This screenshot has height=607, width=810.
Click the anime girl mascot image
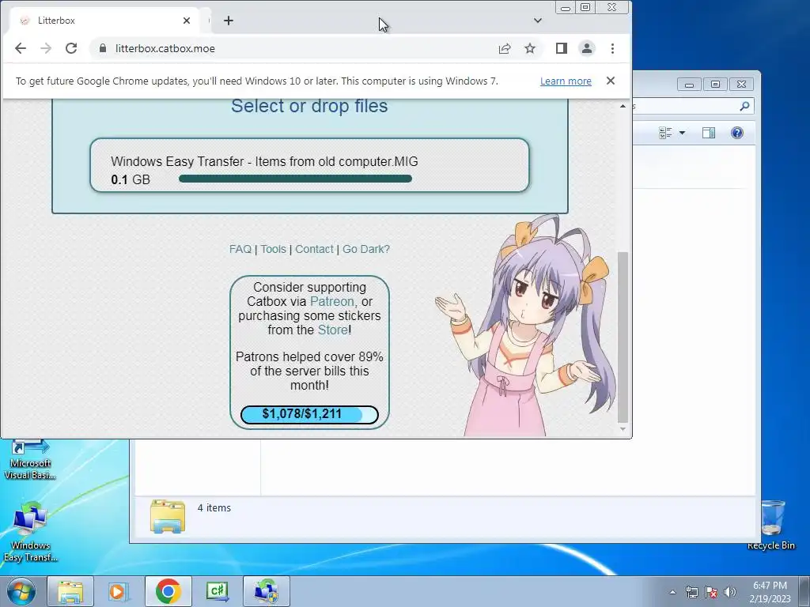pos(526,326)
